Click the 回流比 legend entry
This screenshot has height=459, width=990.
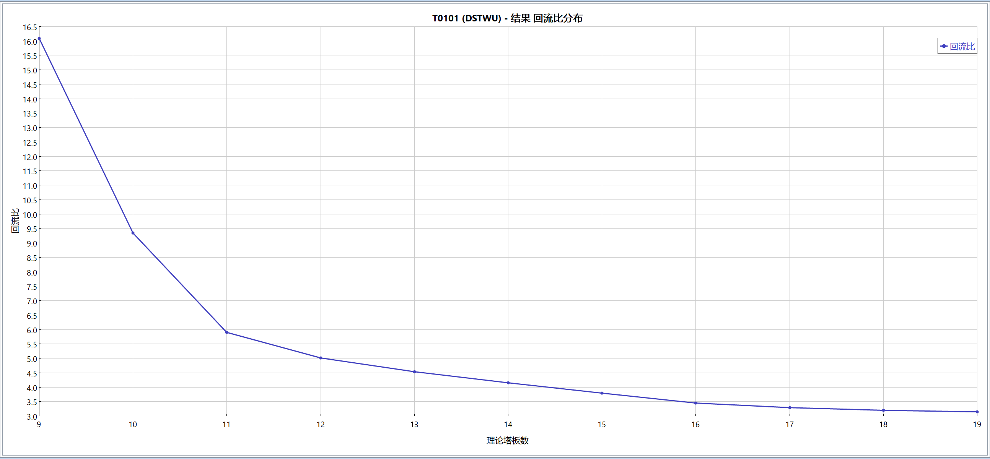[962, 47]
